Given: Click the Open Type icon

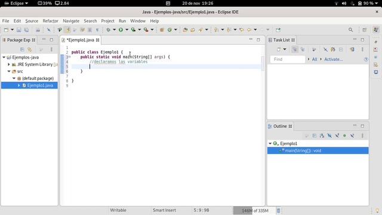Looking at the screenshot, I should (x=185, y=30).
